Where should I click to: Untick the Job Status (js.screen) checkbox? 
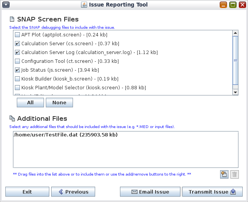pos(17,70)
